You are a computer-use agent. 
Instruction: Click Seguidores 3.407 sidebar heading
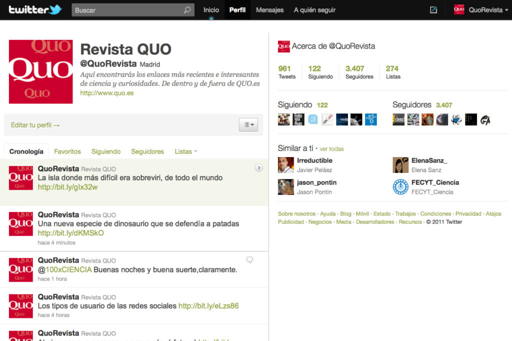(422, 105)
